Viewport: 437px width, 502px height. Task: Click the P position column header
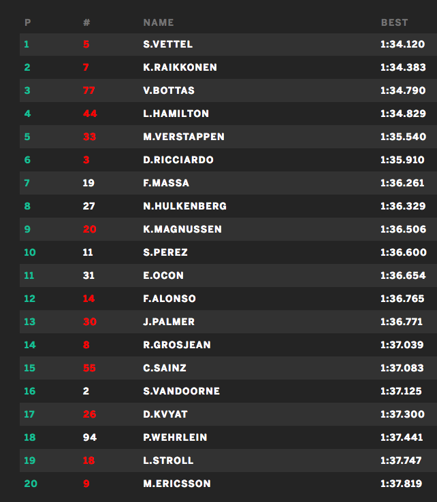(27, 22)
